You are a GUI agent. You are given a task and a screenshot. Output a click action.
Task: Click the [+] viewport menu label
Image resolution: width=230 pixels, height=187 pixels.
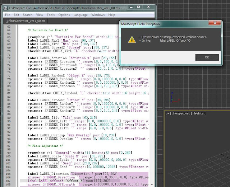[168, 113]
